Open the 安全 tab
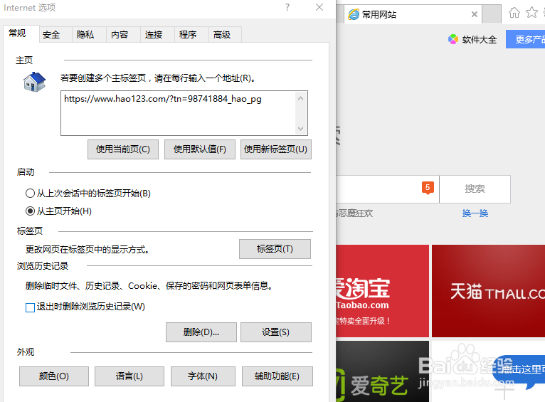Image resolution: width=545 pixels, height=402 pixels. coord(51,35)
